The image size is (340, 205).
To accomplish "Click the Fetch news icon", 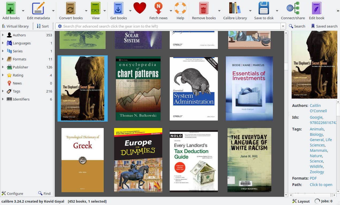I will point(159,8).
